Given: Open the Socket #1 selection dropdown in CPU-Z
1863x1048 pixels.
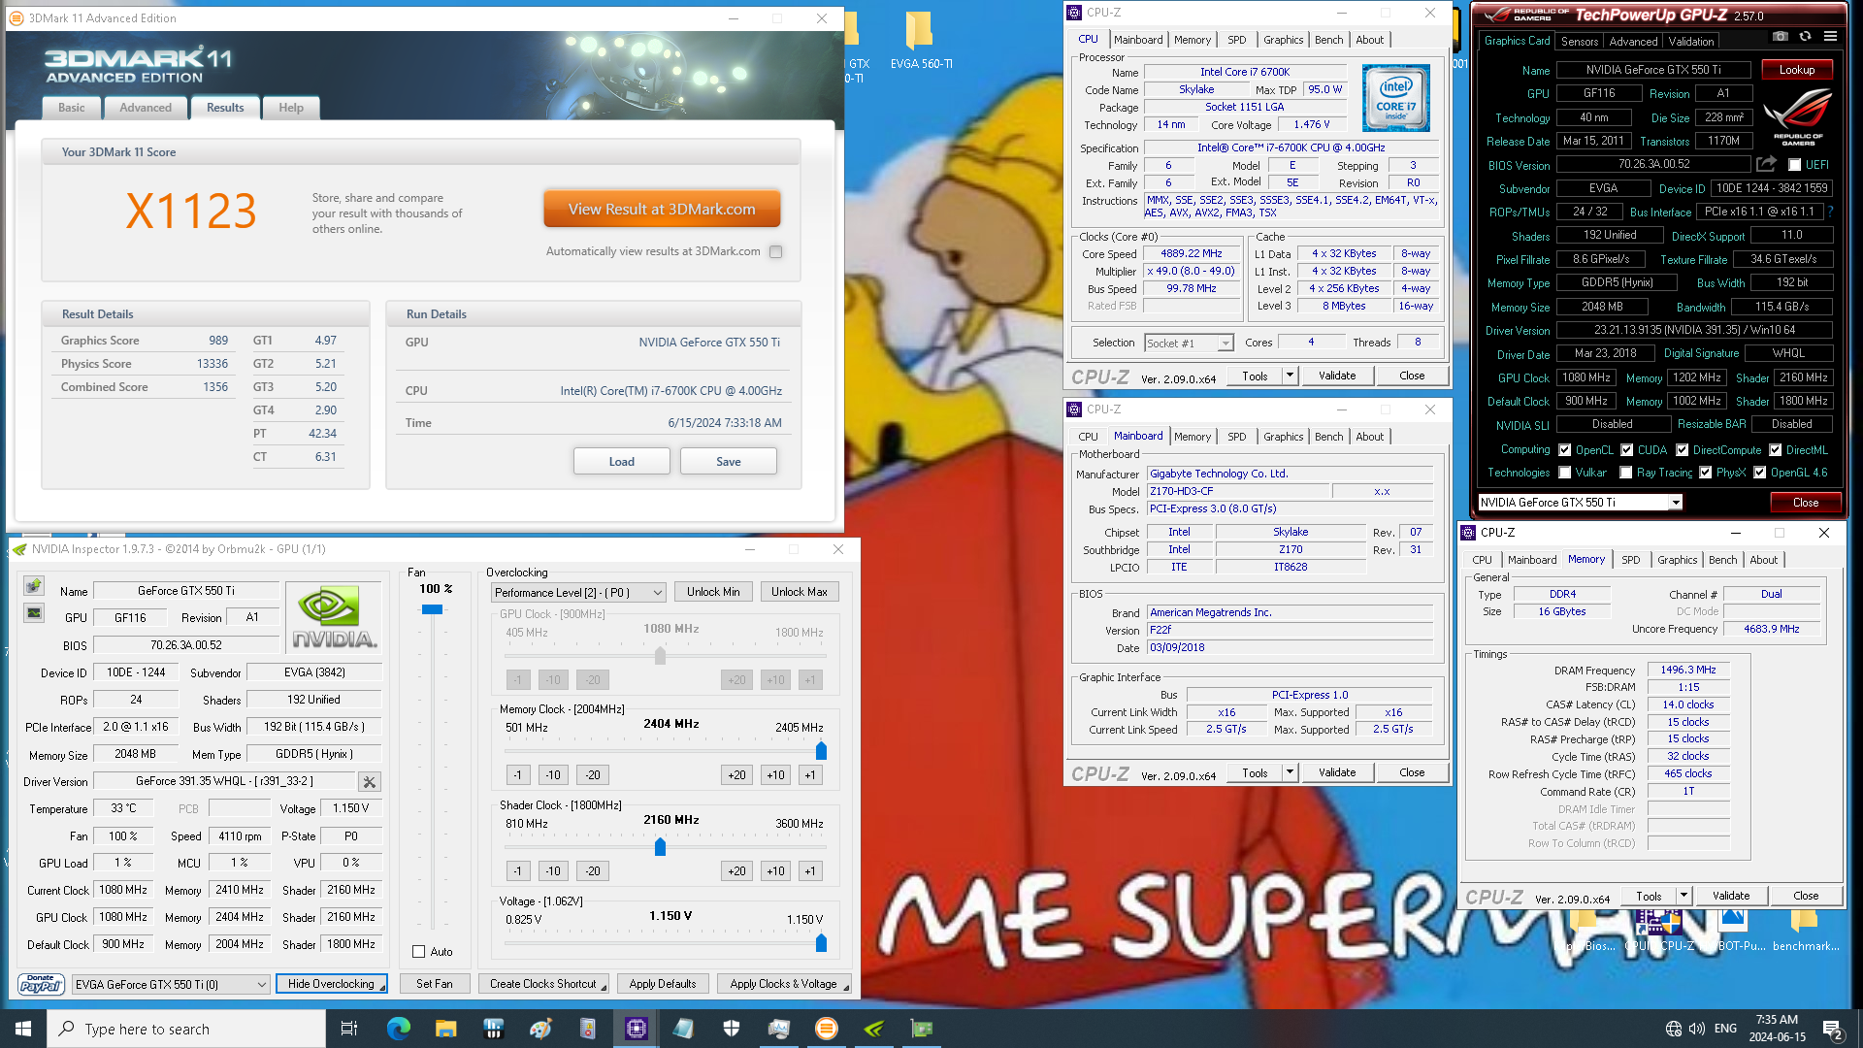Looking at the screenshot, I should 1189,343.
